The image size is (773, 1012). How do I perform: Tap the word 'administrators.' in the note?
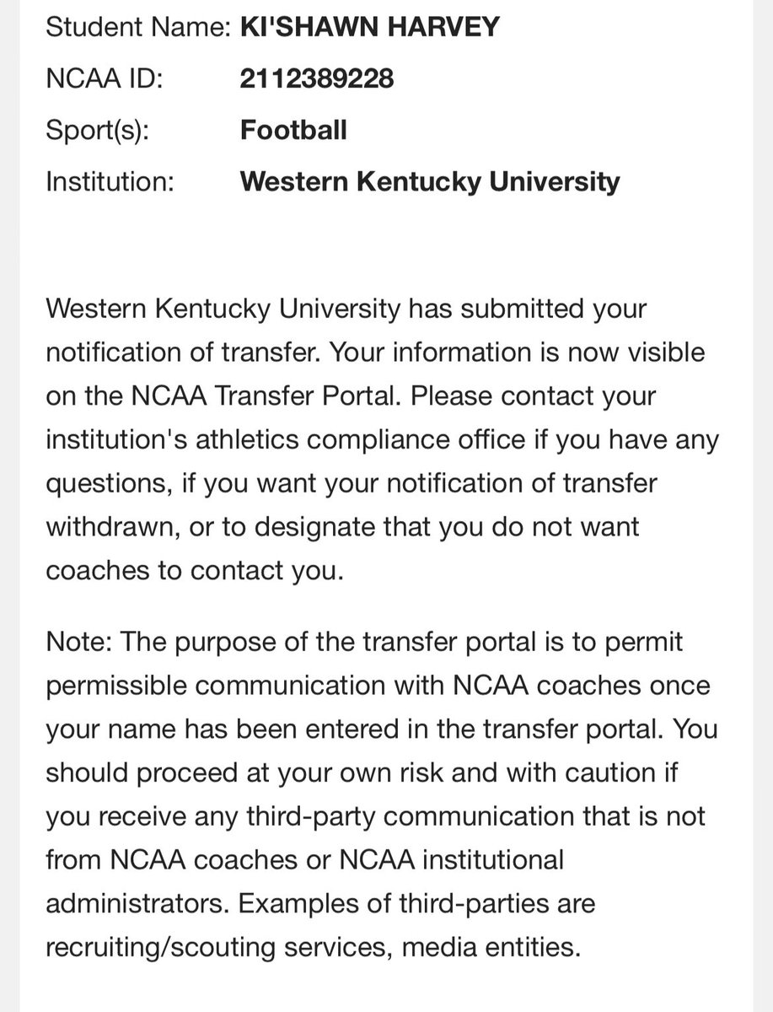pyautogui.click(x=137, y=904)
